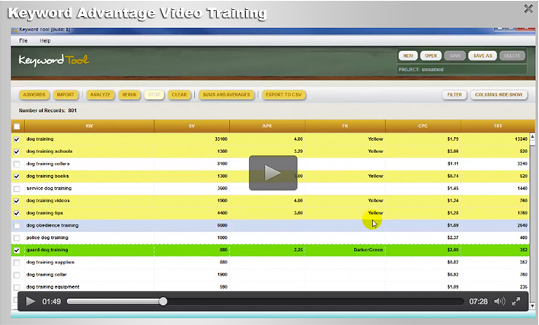
Task: Click the ANALYZE toolbar button
Action: (x=100, y=94)
